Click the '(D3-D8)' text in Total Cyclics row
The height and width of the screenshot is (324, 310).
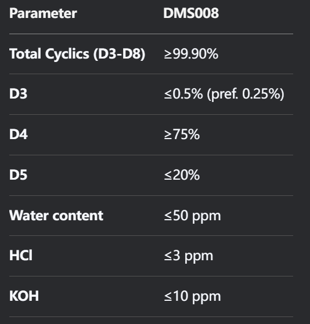[x=119, y=54]
